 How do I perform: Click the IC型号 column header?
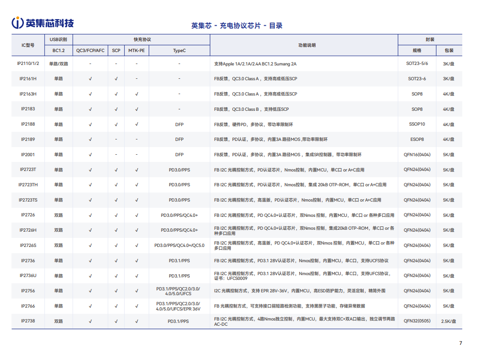point(28,45)
